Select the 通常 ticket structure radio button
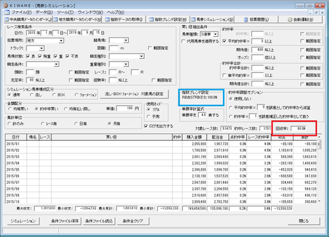 (9, 95)
